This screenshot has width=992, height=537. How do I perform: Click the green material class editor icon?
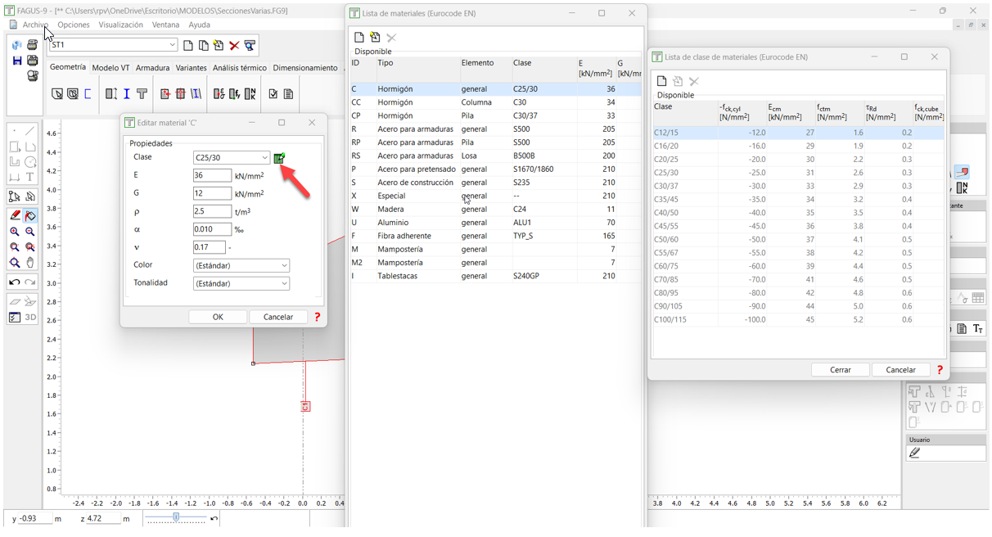tap(279, 158)
